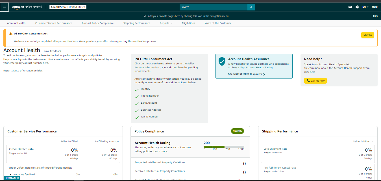Click the Call me now button

click(x=315, y=81)
